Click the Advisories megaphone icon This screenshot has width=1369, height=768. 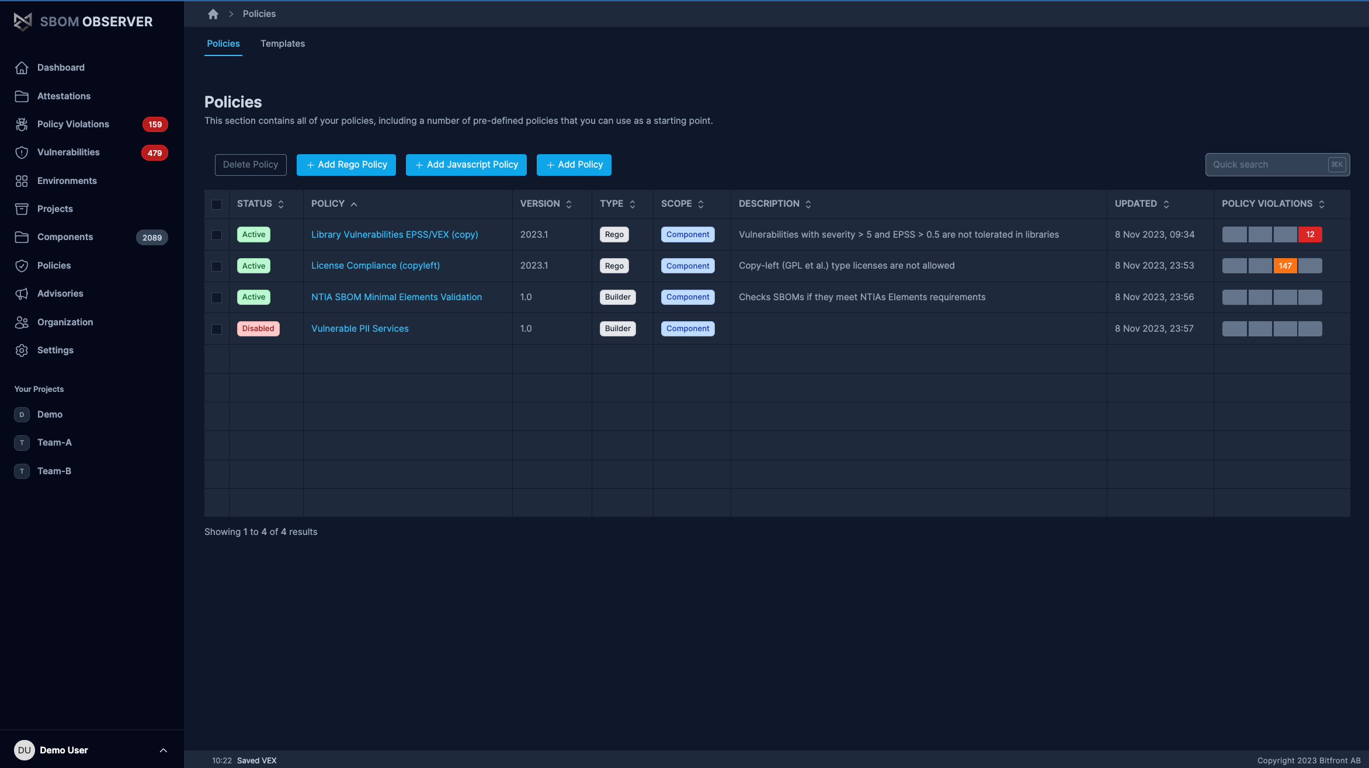point(22,294)
